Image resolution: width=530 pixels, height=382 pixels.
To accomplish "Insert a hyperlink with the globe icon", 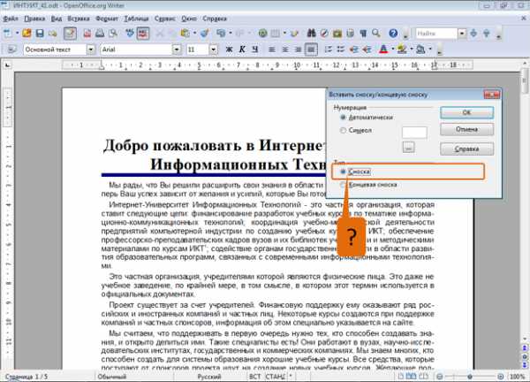I will 262,33.
